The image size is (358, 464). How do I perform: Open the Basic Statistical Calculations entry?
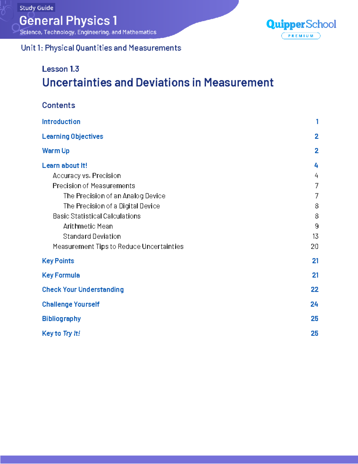tap(96, 216)
